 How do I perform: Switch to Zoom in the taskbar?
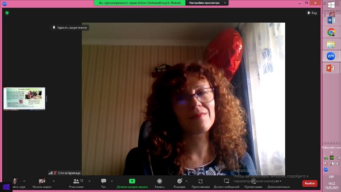[x=331, y=56]
